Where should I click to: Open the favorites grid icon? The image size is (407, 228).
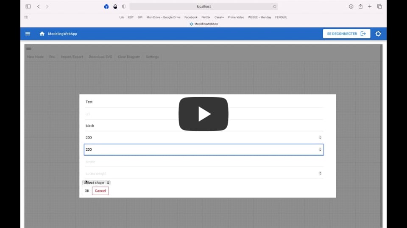click(26, 17)
